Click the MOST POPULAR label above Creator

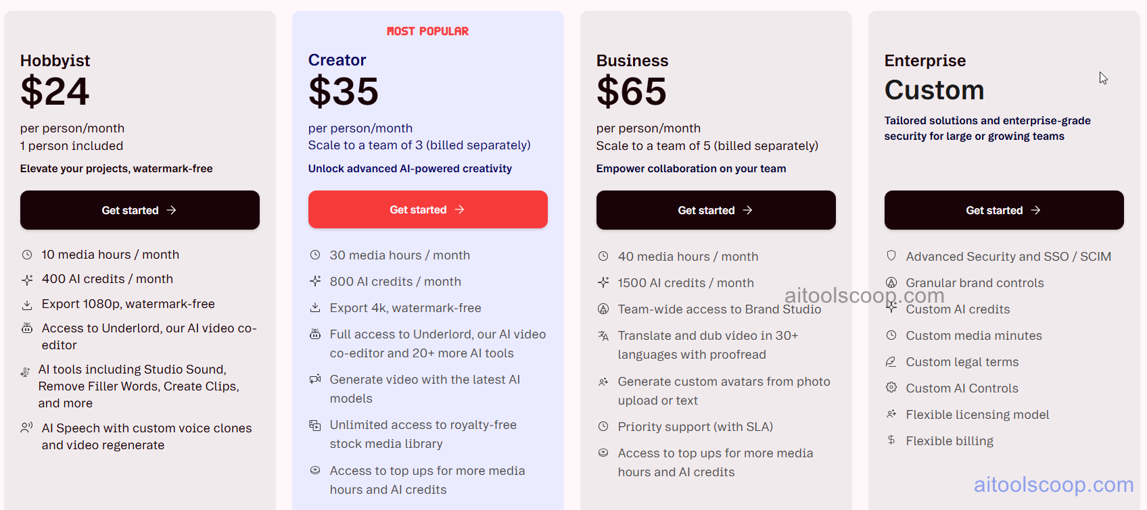427,30
